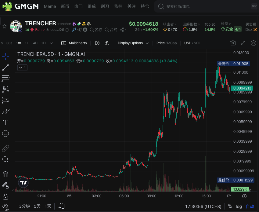Toggle magnet mode for drawings
259x212 pixels.
(5, 174)
